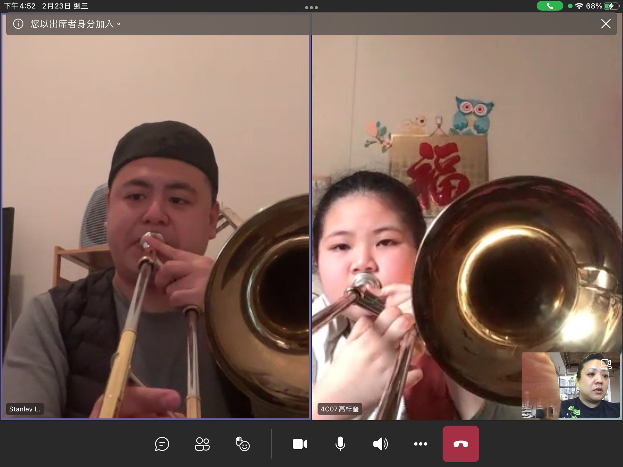This screenshot has height=467, width=623.
Task: Select Stanley L.'s video tile
Action: (x=156, y=218)
